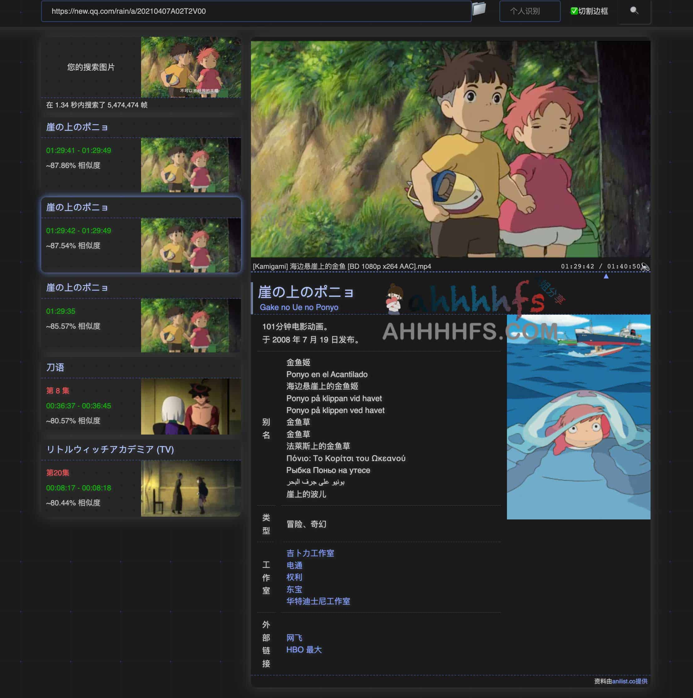Image resolution: width=693 pixels, height=698 pixels.
Task: Open the 网飞 external link
Action: [294, 638]
